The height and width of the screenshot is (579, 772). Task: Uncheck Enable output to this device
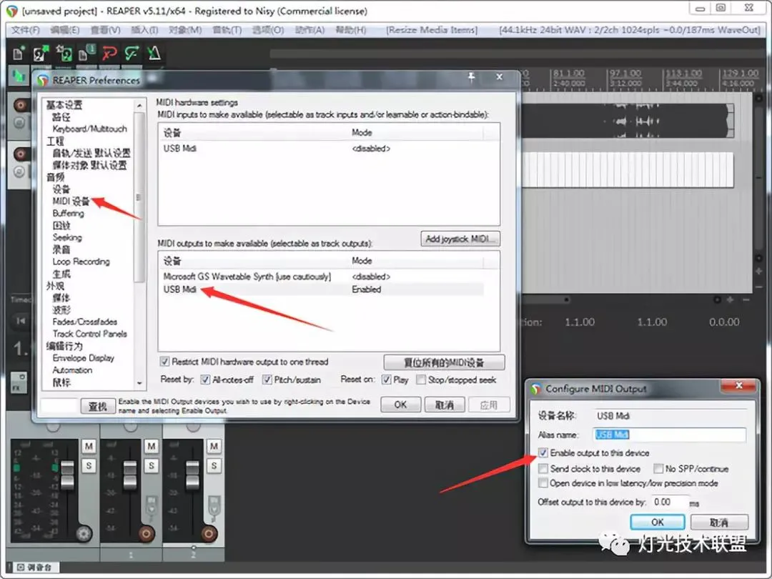[x=543, y=452]
